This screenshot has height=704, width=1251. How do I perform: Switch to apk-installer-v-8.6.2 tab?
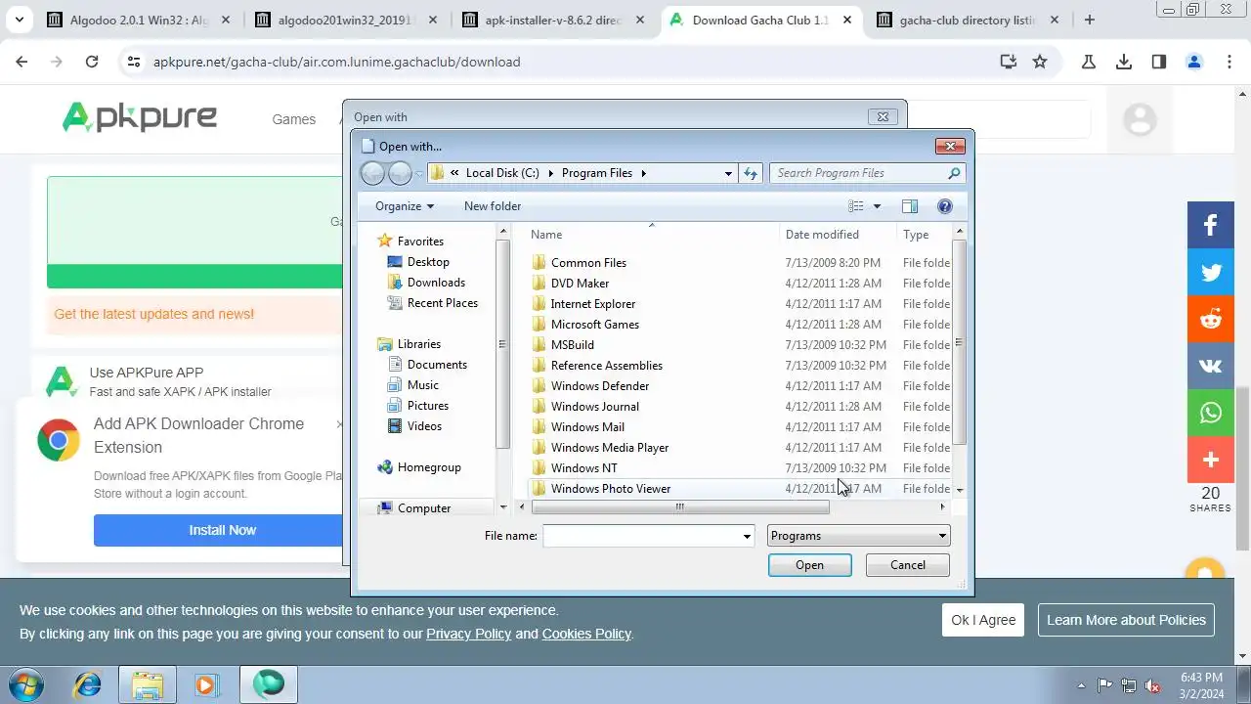[554, 20]
